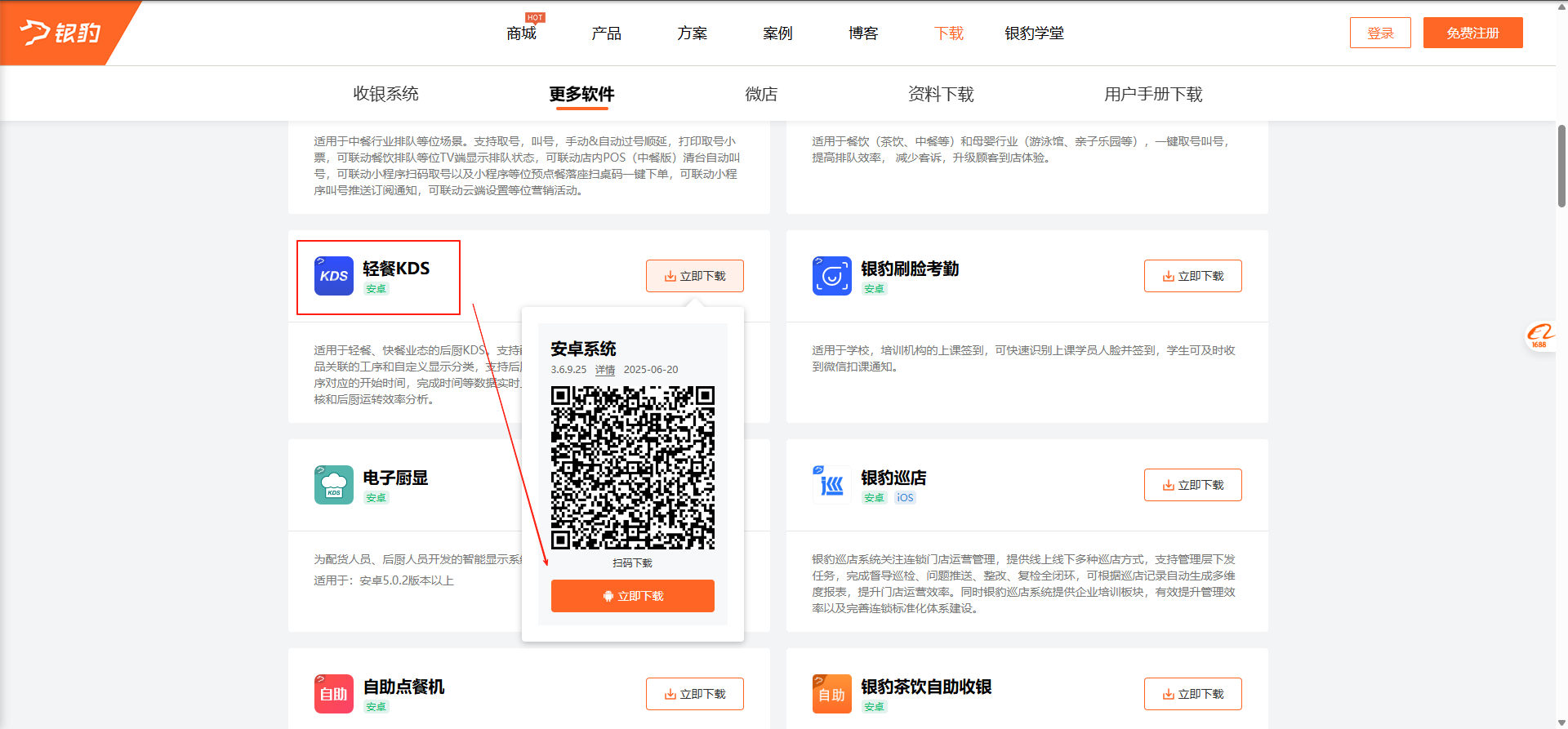The image size is (1568, 729).
Task: Click 立即下载 for 银豹刷脸考勤
Action: coord(1193,276)
